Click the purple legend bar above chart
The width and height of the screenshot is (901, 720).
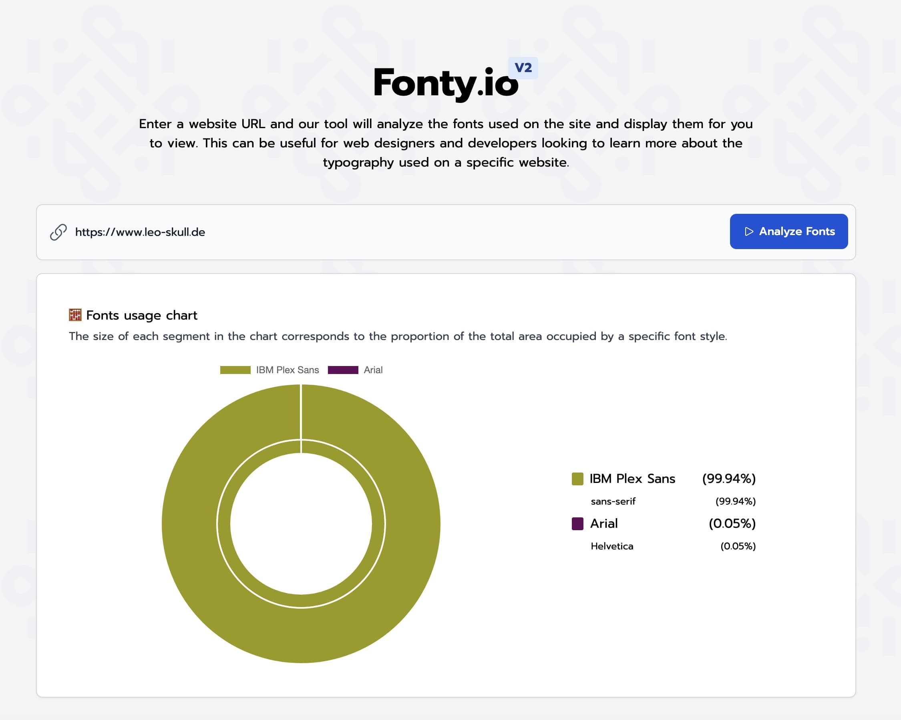tap(343, 370)
